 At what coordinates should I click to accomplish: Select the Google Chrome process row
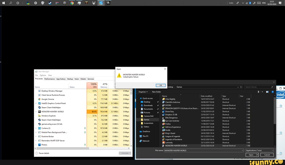click(82, 99)
